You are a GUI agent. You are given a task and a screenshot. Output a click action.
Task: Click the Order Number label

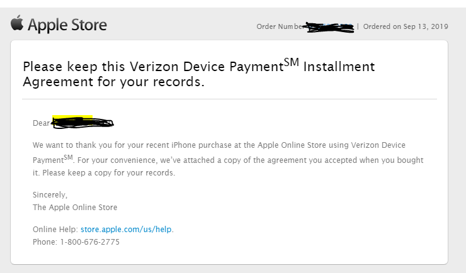[280, 26]
